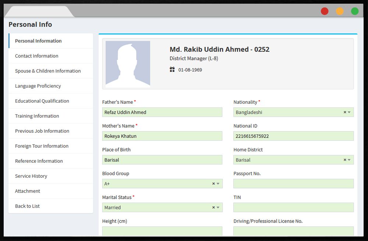Click the orange window circle button

340,11
